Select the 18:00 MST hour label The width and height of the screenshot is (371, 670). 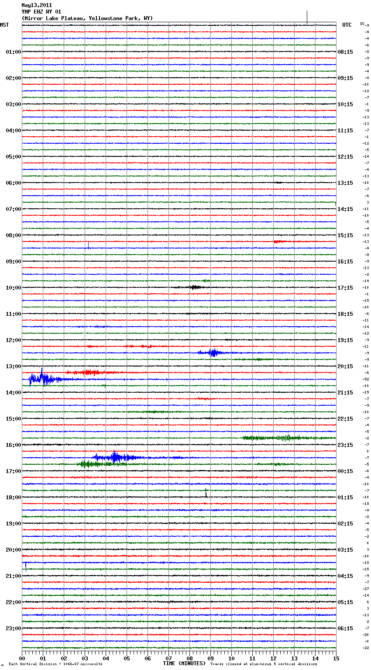[x=14, y=497]
